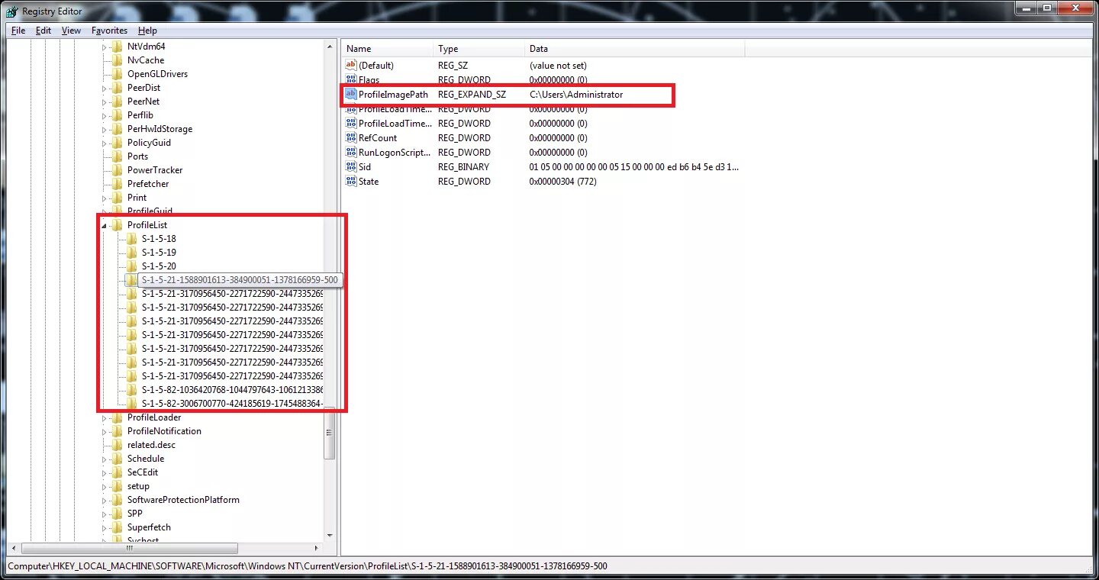1099x580 pixels.
Task: Click the Sid binary value icon
Action: [351, 167]
